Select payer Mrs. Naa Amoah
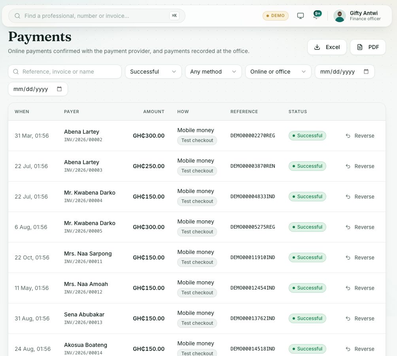This screenshot has width=397, height=356. coord(86,284)
